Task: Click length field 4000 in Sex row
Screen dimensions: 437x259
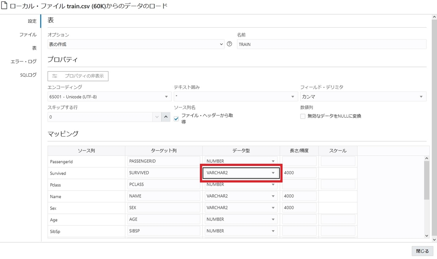Action: point(299,208)
